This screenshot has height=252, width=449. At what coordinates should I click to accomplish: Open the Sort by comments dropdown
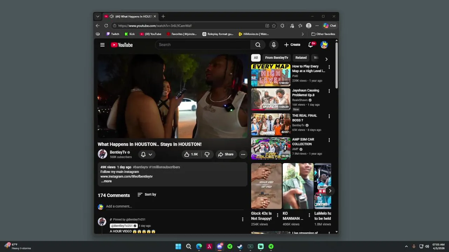147,195
